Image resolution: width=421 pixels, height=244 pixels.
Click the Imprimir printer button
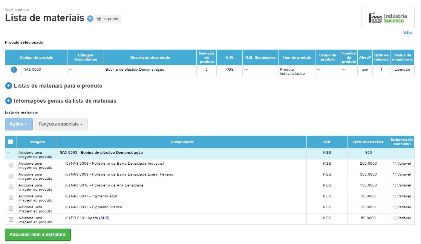108,19
